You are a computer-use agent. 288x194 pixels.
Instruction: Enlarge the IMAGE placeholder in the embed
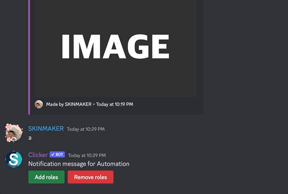115,46
